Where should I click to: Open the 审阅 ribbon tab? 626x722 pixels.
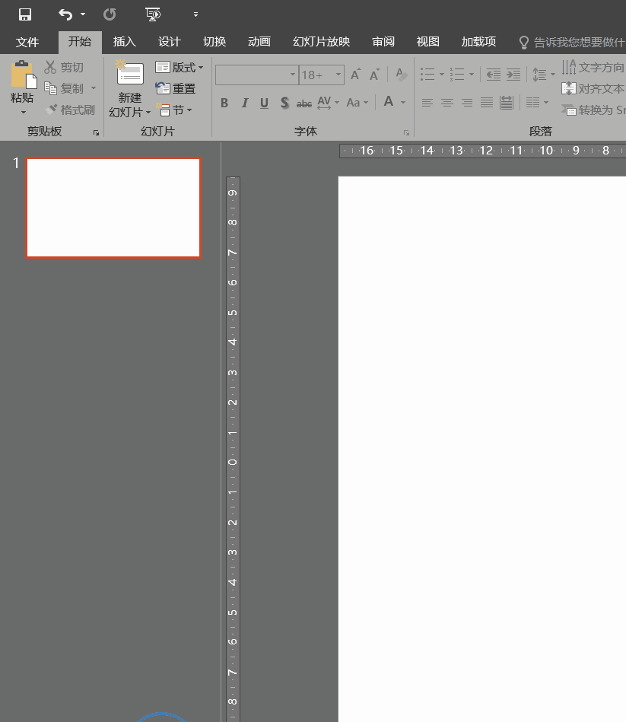pyautogui.click(x=383, y=41)
